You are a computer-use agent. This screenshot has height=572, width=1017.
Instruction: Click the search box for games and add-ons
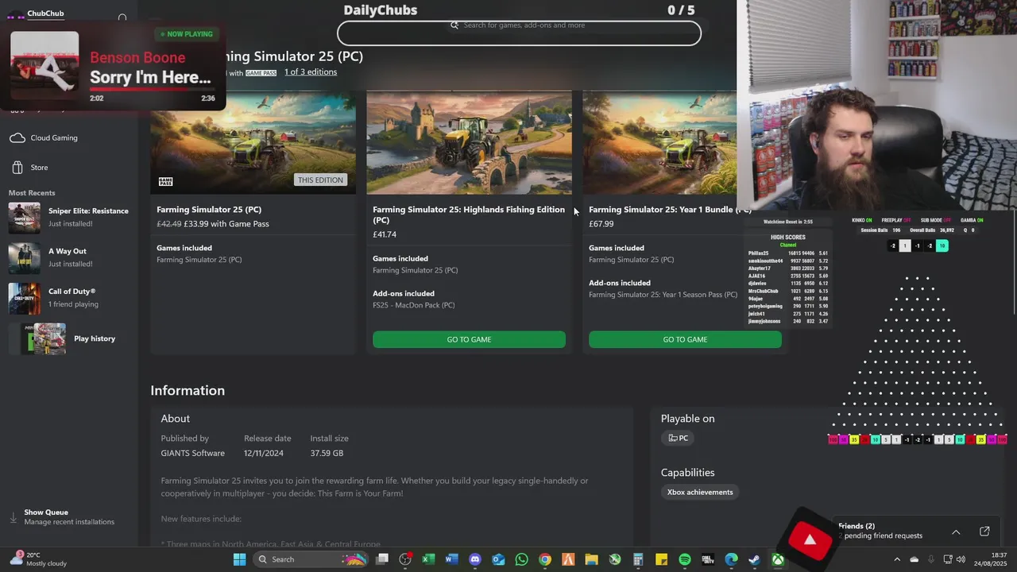[x=519, y=33]
